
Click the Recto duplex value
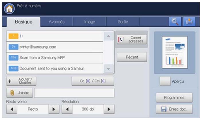coord(33,109)
